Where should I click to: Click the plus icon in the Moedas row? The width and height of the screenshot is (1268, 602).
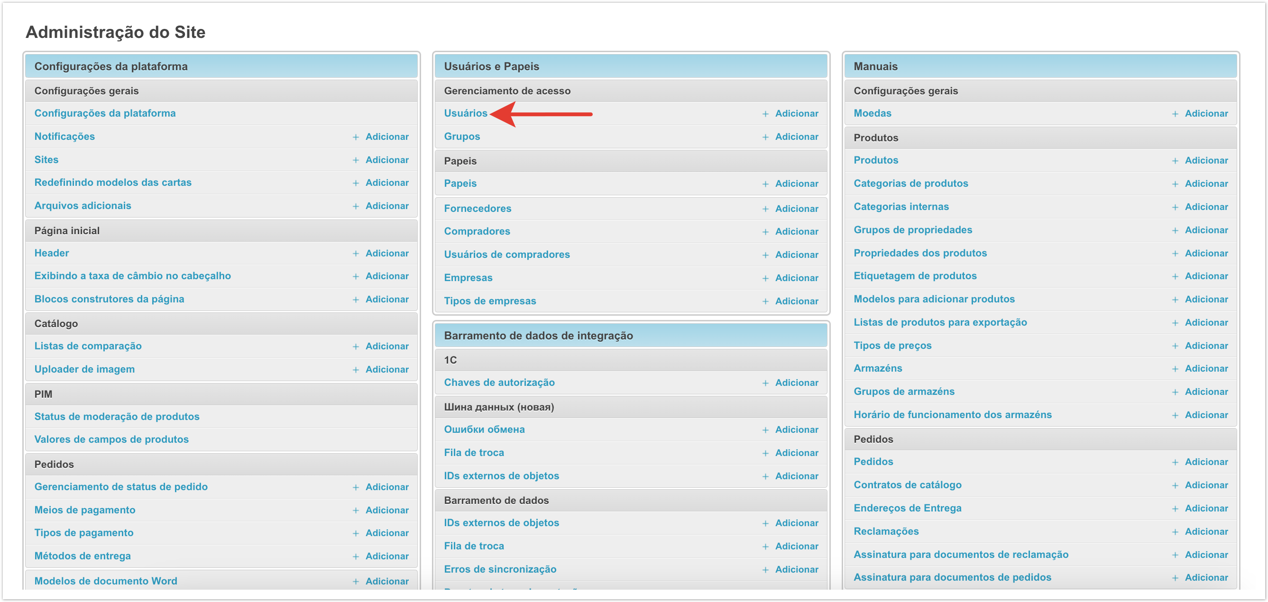tap(1175, 114)
